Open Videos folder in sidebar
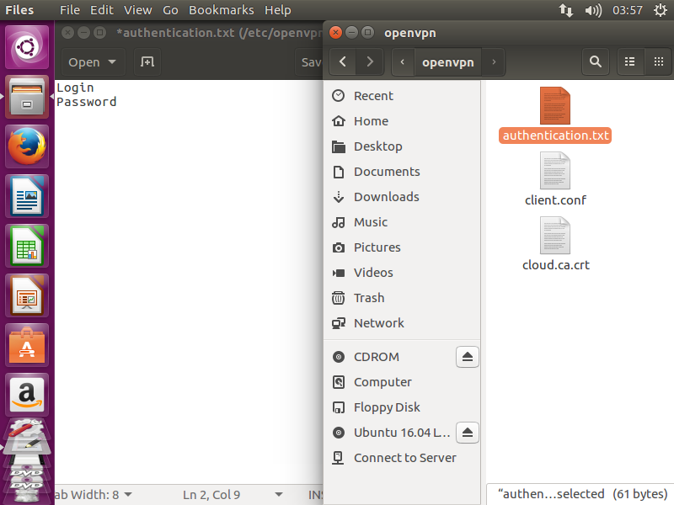This screenshot has height=505, width=674. [402, 273]
